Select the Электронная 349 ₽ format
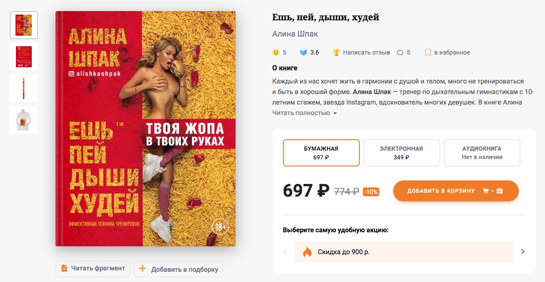Screen dimensions: 545x282 point(401,153)
